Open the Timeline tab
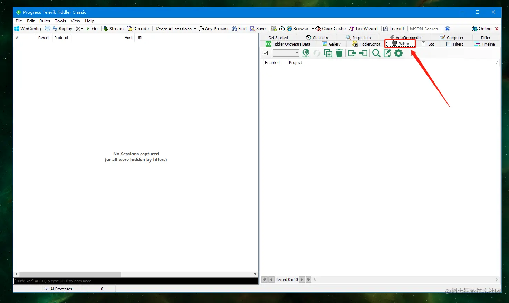The image size is (509, 303). [x=485, y=44]
